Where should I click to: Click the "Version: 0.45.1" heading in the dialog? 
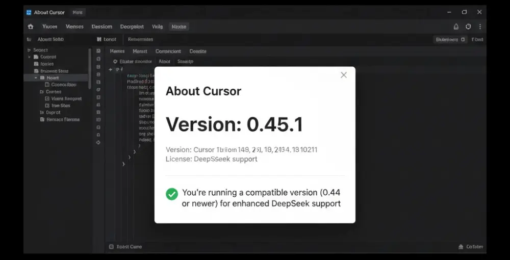234,124
